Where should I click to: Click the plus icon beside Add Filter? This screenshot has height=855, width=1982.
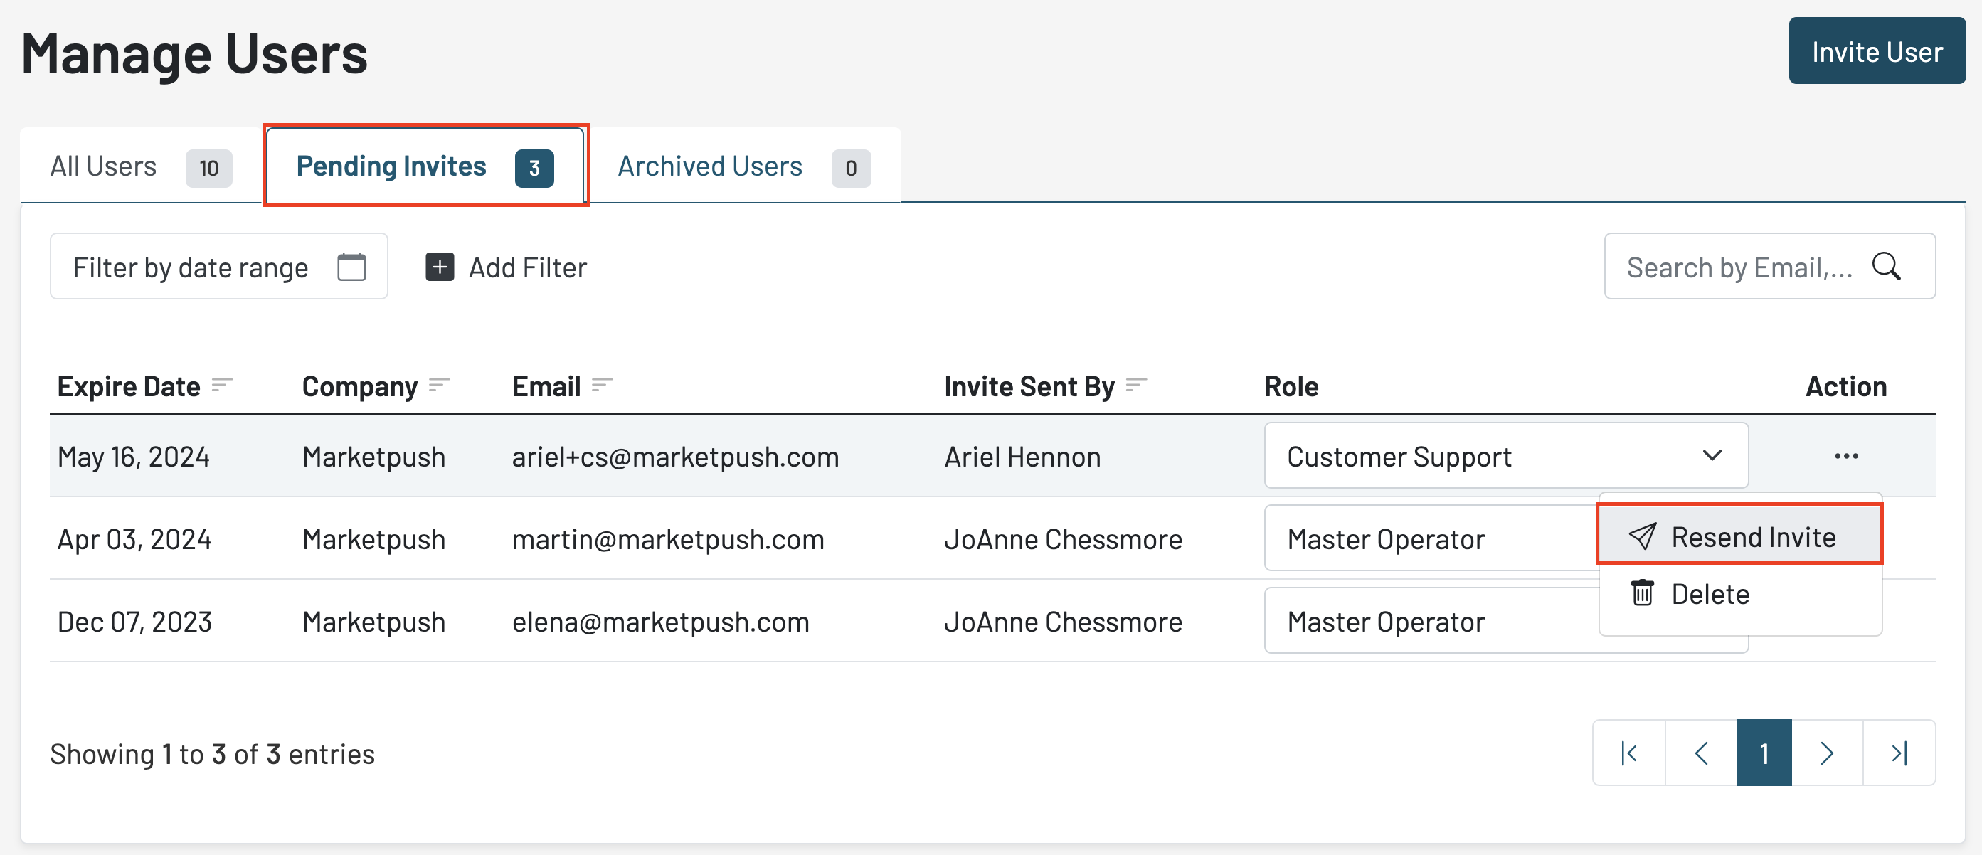point(440,267)
